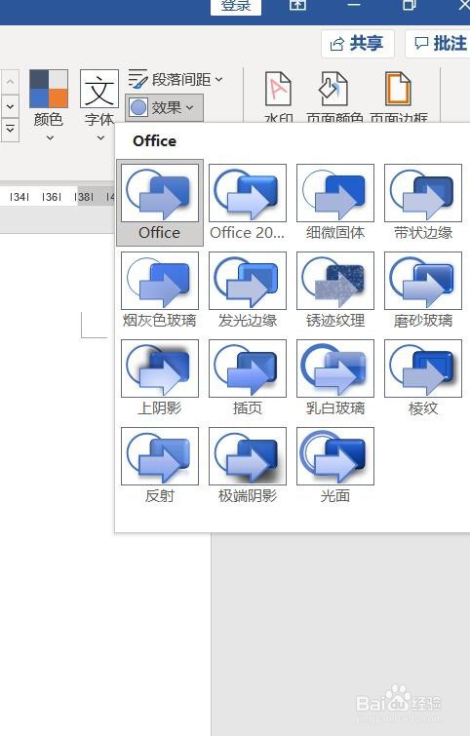Apply the 插页 effect

248,378
